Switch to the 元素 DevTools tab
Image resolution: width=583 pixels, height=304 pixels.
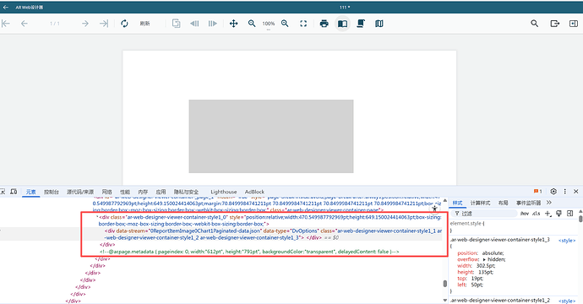pos(31,192)
